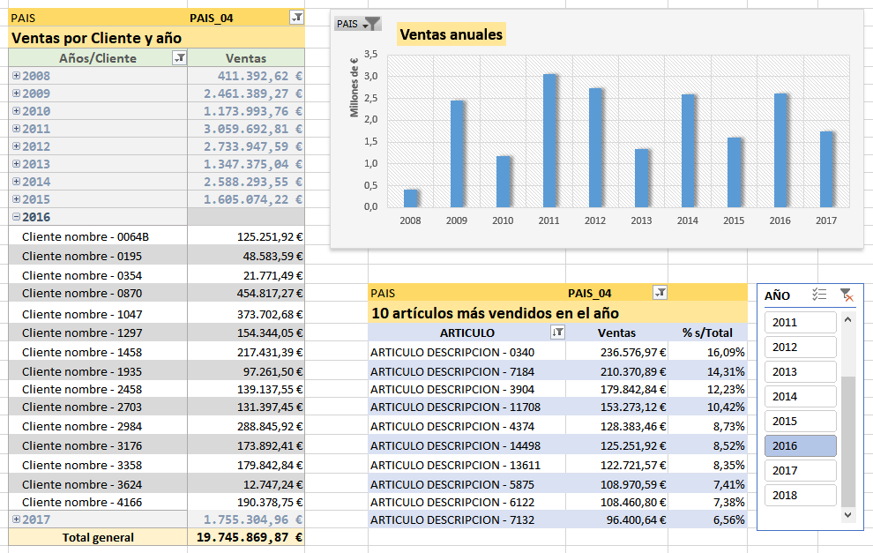Collapse the 2016 year group
The width and height of the screenshot is (873, 553).
pyautogui.click(x=16, y=217)
